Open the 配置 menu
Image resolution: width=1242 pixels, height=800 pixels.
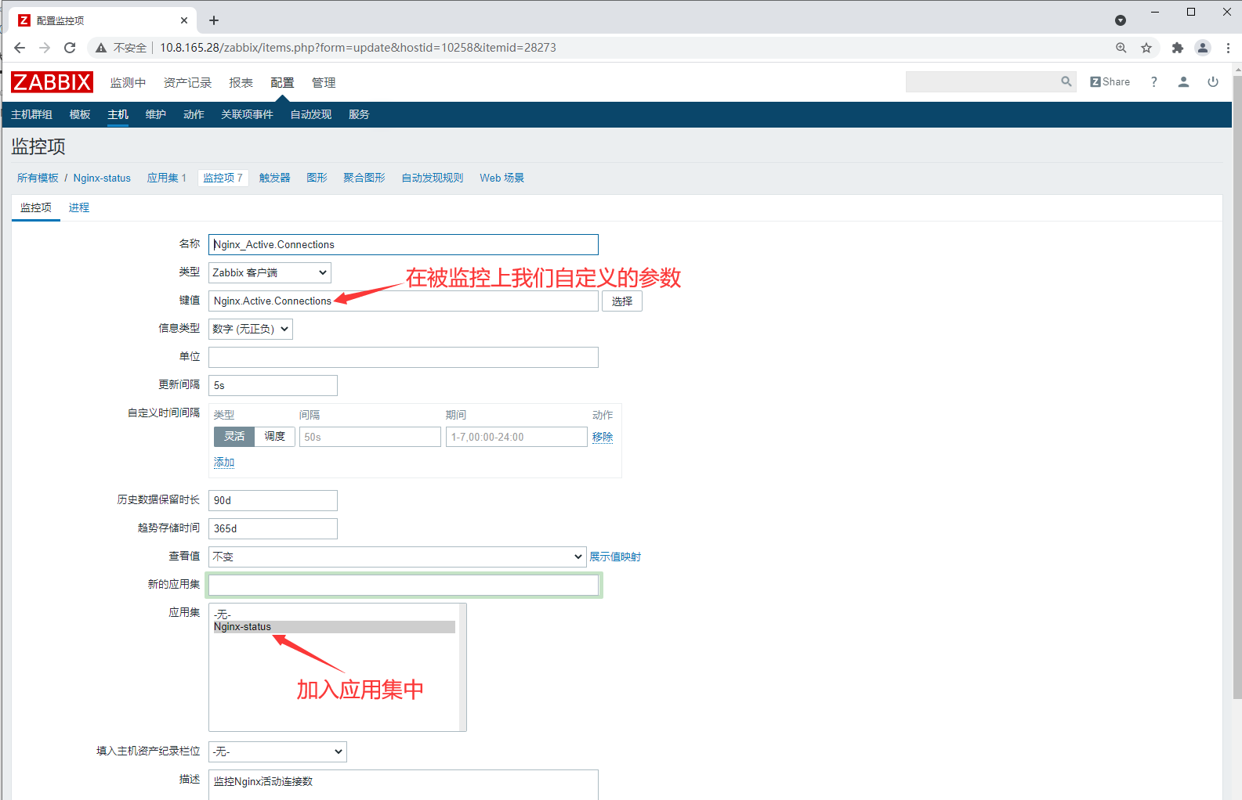(282, 82)
